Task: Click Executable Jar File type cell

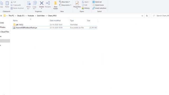Action: click(x=77, y=28)
